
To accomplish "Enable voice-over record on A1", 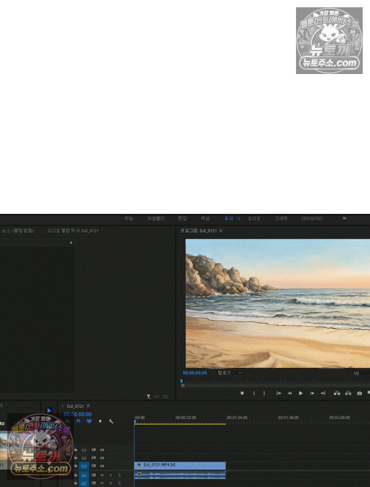I will tap(119, 475).
